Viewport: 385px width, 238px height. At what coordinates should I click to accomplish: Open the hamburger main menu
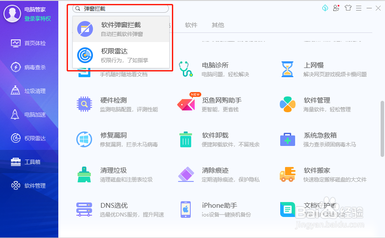(359, 8)
